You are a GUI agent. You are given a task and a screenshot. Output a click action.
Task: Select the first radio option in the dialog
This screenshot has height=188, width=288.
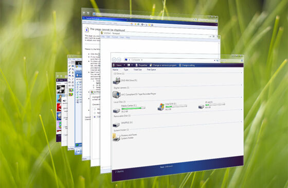95,109
